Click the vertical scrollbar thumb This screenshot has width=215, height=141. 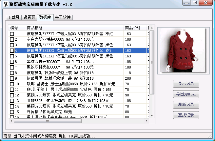point(152,63)
